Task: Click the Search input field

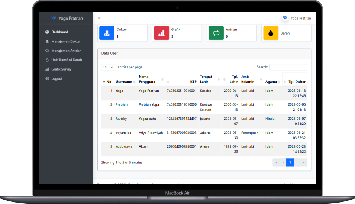Action: pyautogui.click(x=288, y=67)
